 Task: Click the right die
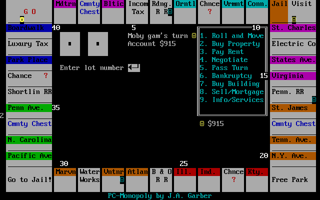pyautogui.click(x=98, y=44)
